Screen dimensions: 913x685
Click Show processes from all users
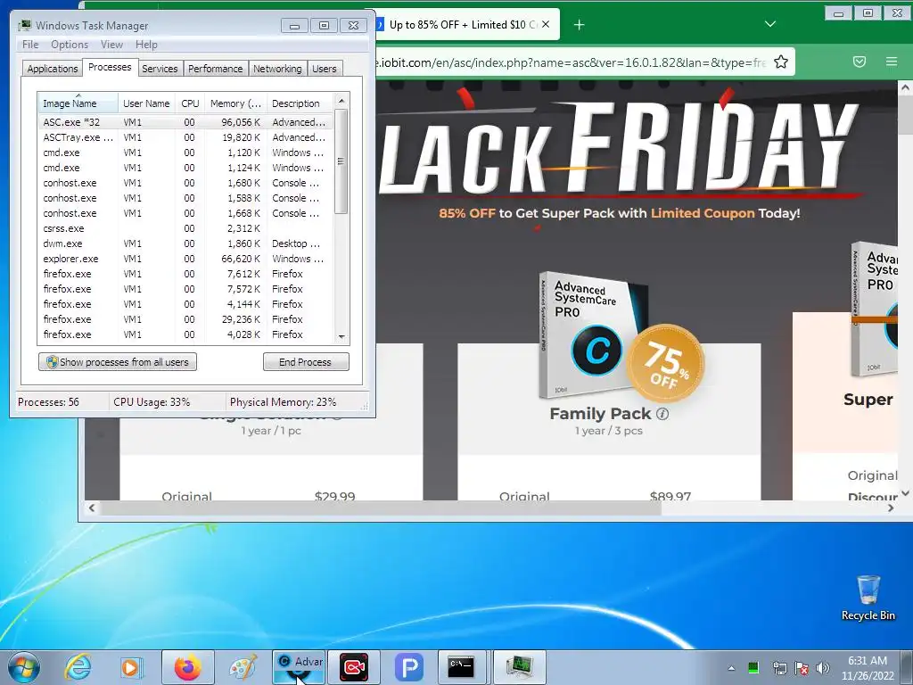click(x=118, y=362)
